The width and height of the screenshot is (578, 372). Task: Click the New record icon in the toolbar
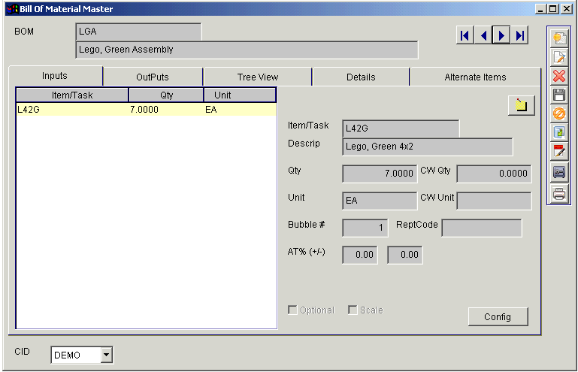558,38
